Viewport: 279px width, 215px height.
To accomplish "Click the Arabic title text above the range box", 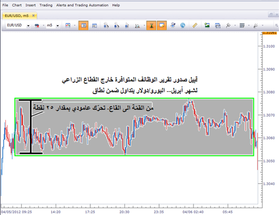I will point(130,85).
